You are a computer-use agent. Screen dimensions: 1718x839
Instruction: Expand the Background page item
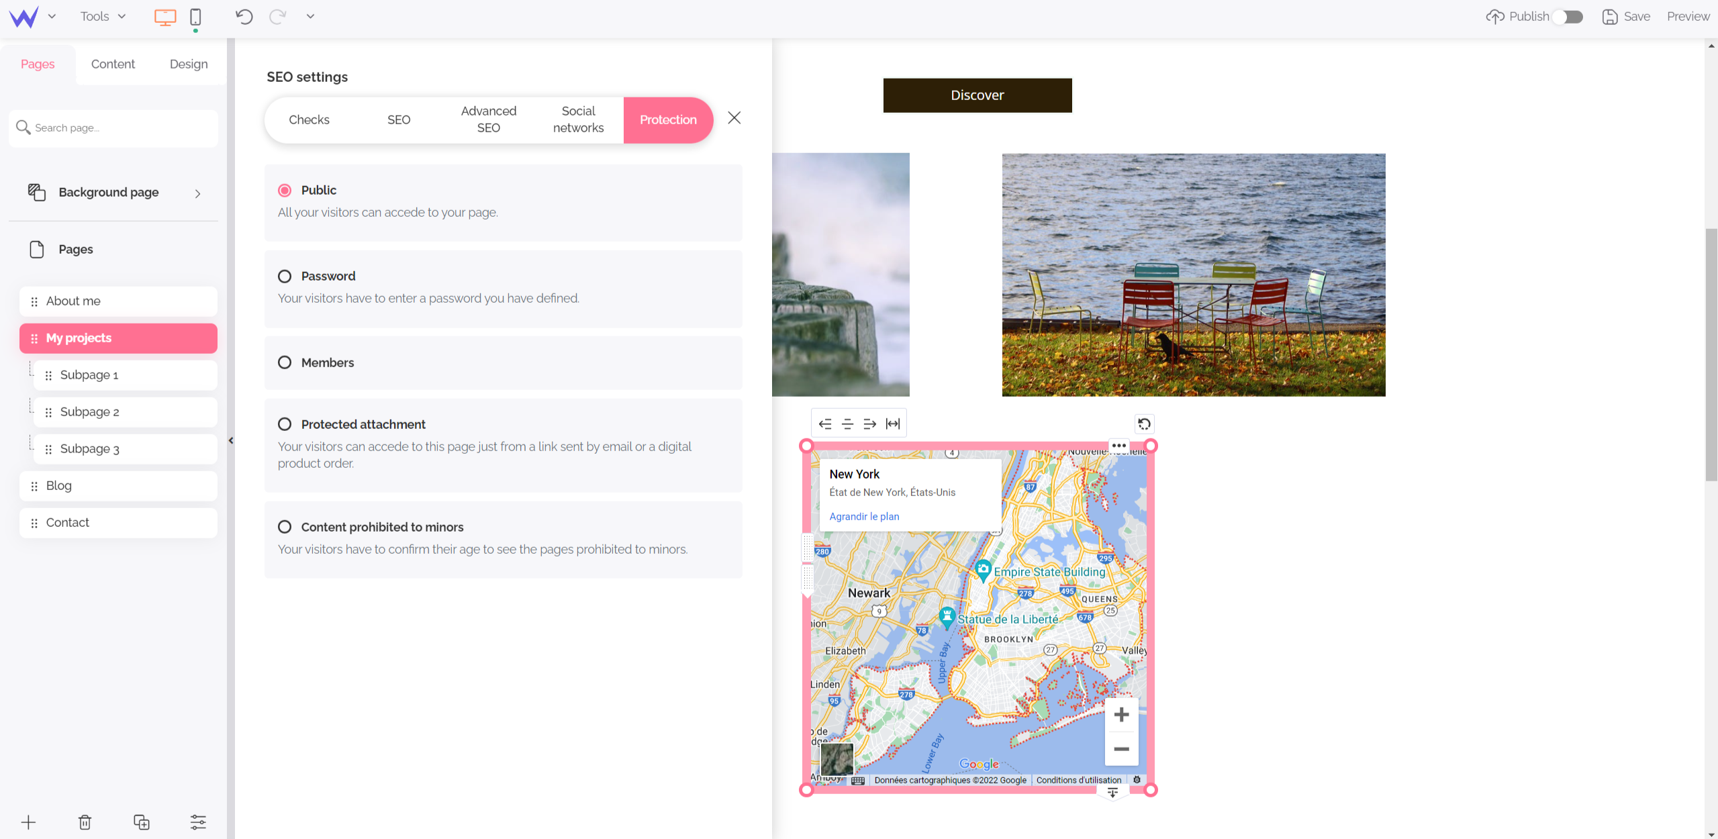coord(198,193)
